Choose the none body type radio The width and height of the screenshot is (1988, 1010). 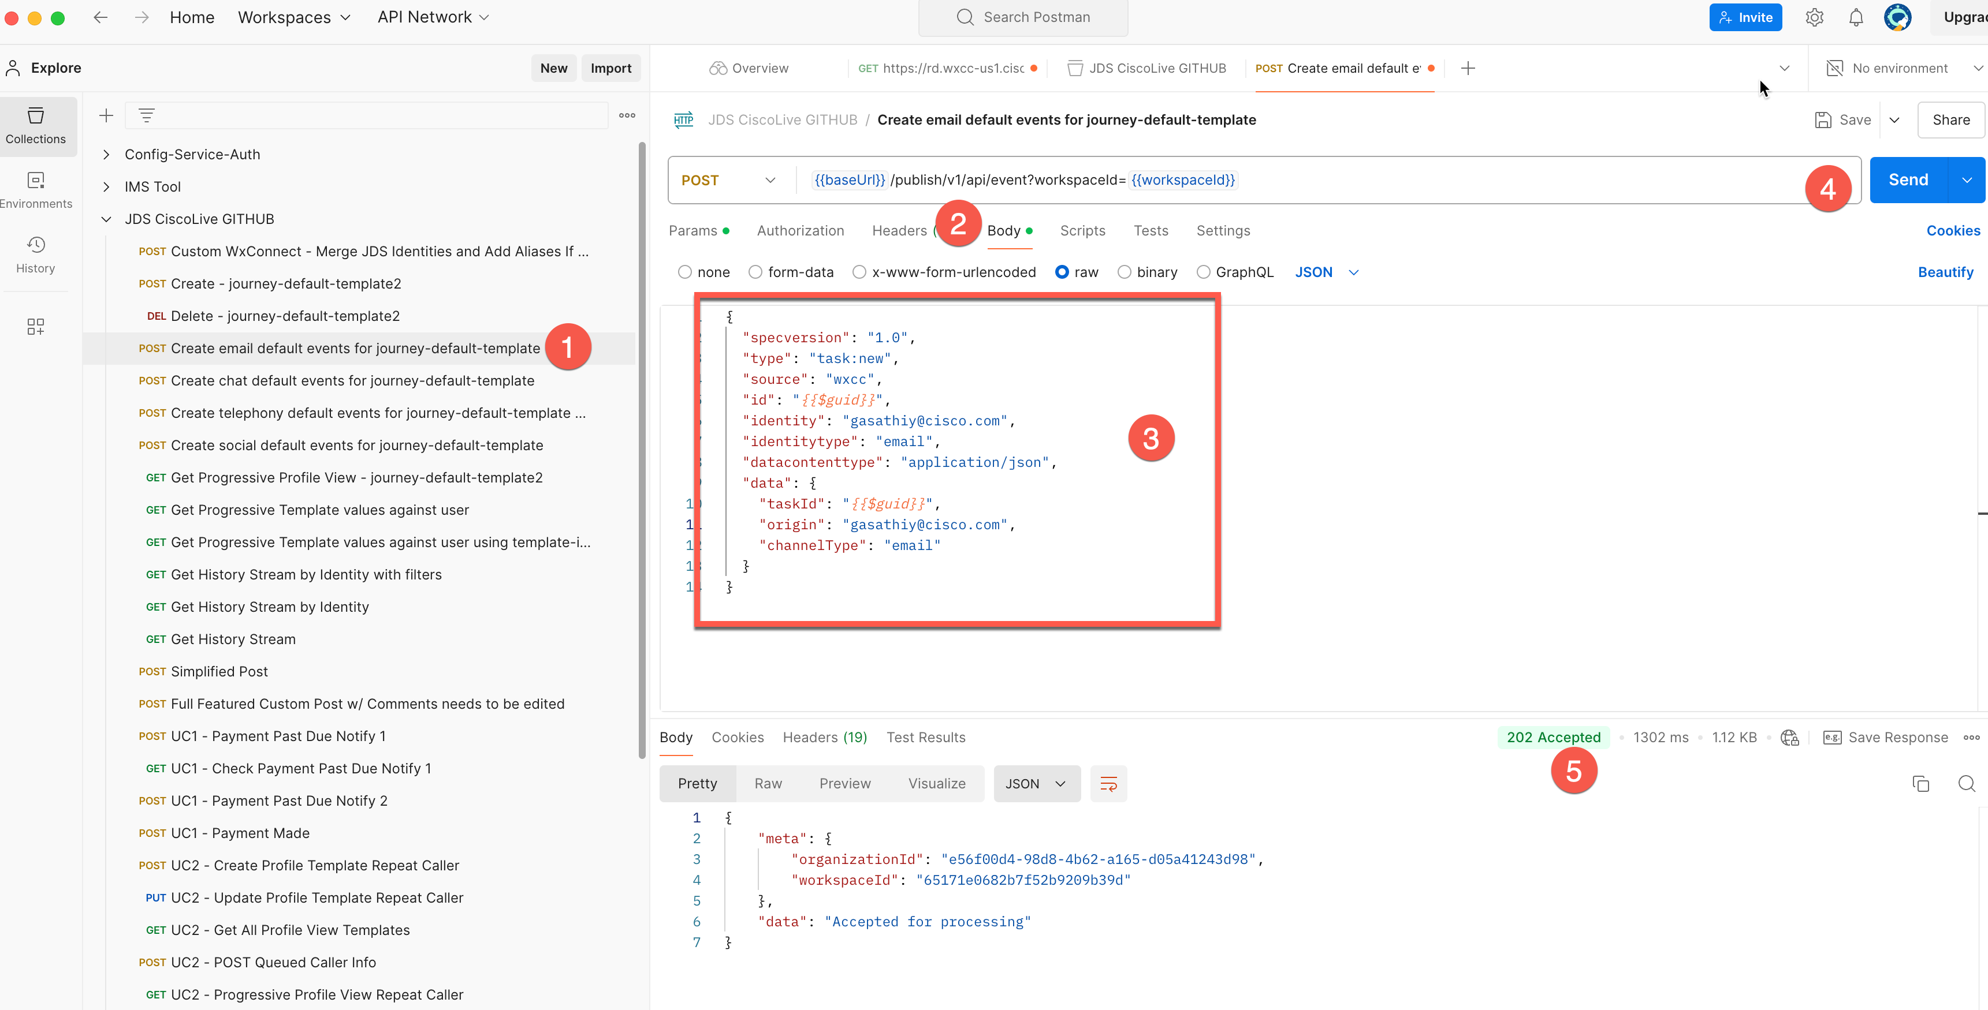click(x=684, y=272)
